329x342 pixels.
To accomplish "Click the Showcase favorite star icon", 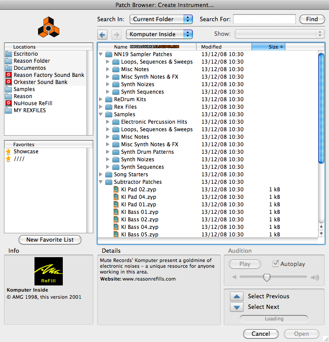I will [x=8, y=152].
